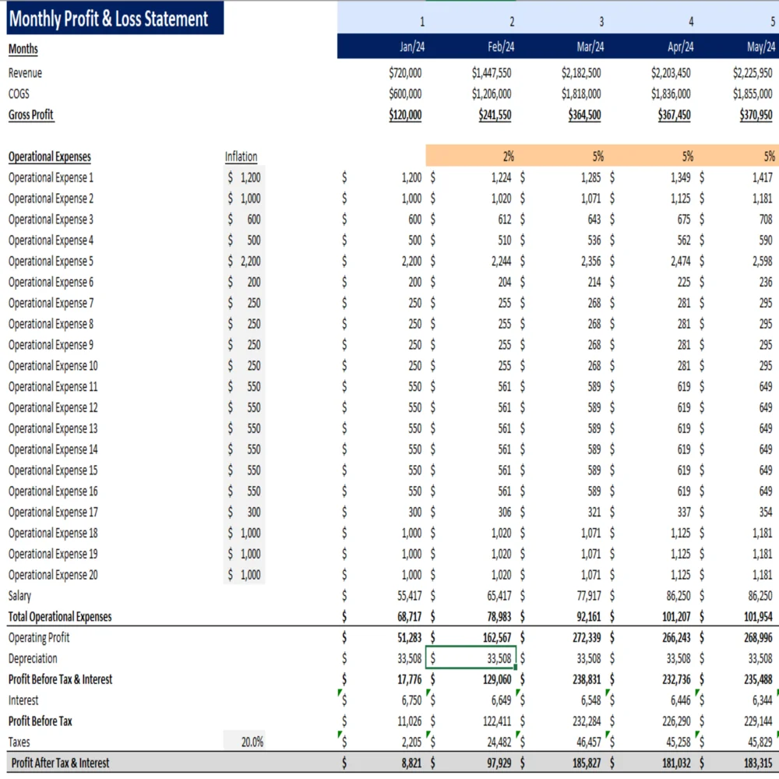Select the Total Operational Expenses row label
The height and width of the screenshot is (779, 779).
(60, 617)
